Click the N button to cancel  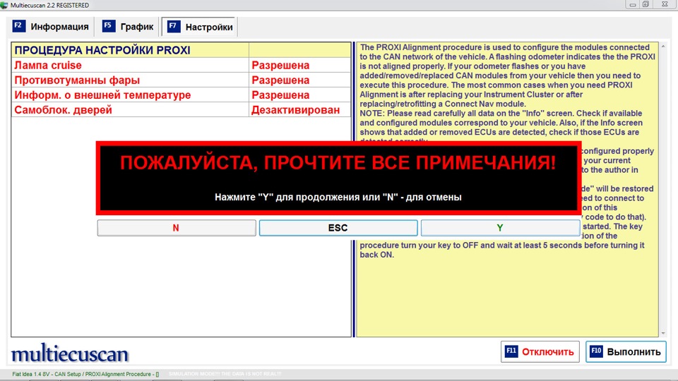tap(177, 228)
